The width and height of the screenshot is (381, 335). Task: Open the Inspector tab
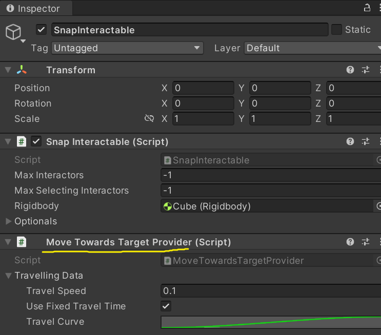(x=36, y=8)
